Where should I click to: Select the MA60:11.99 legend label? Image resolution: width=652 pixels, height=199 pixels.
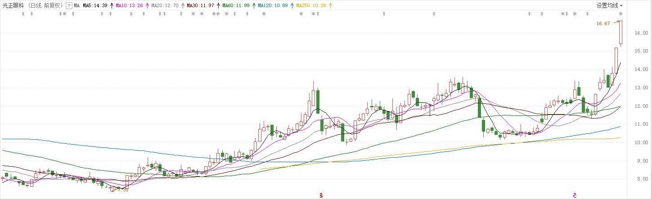tap(237, 6)
